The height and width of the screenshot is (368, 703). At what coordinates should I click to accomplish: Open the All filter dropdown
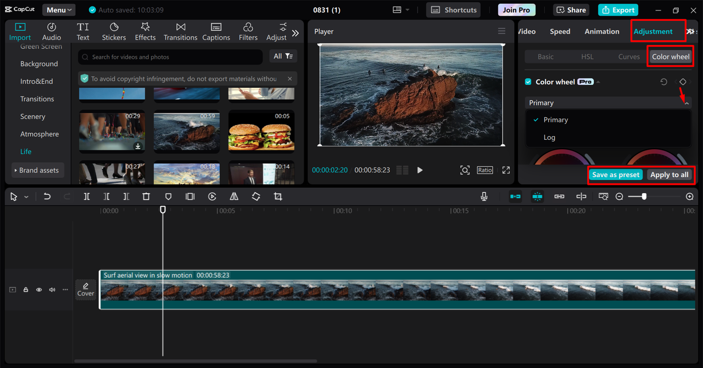click(x=283, y=56)
